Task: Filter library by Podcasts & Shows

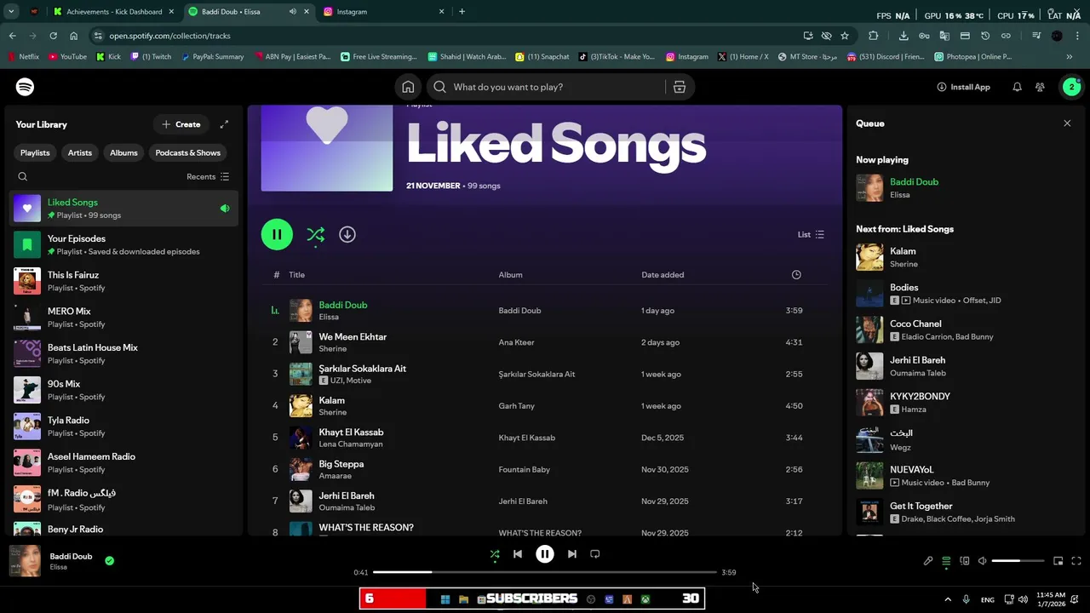Action: coord(188,153)
